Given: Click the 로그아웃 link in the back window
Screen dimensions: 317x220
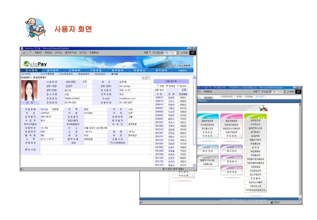Looking at the screenshot, I should (260, 97).
